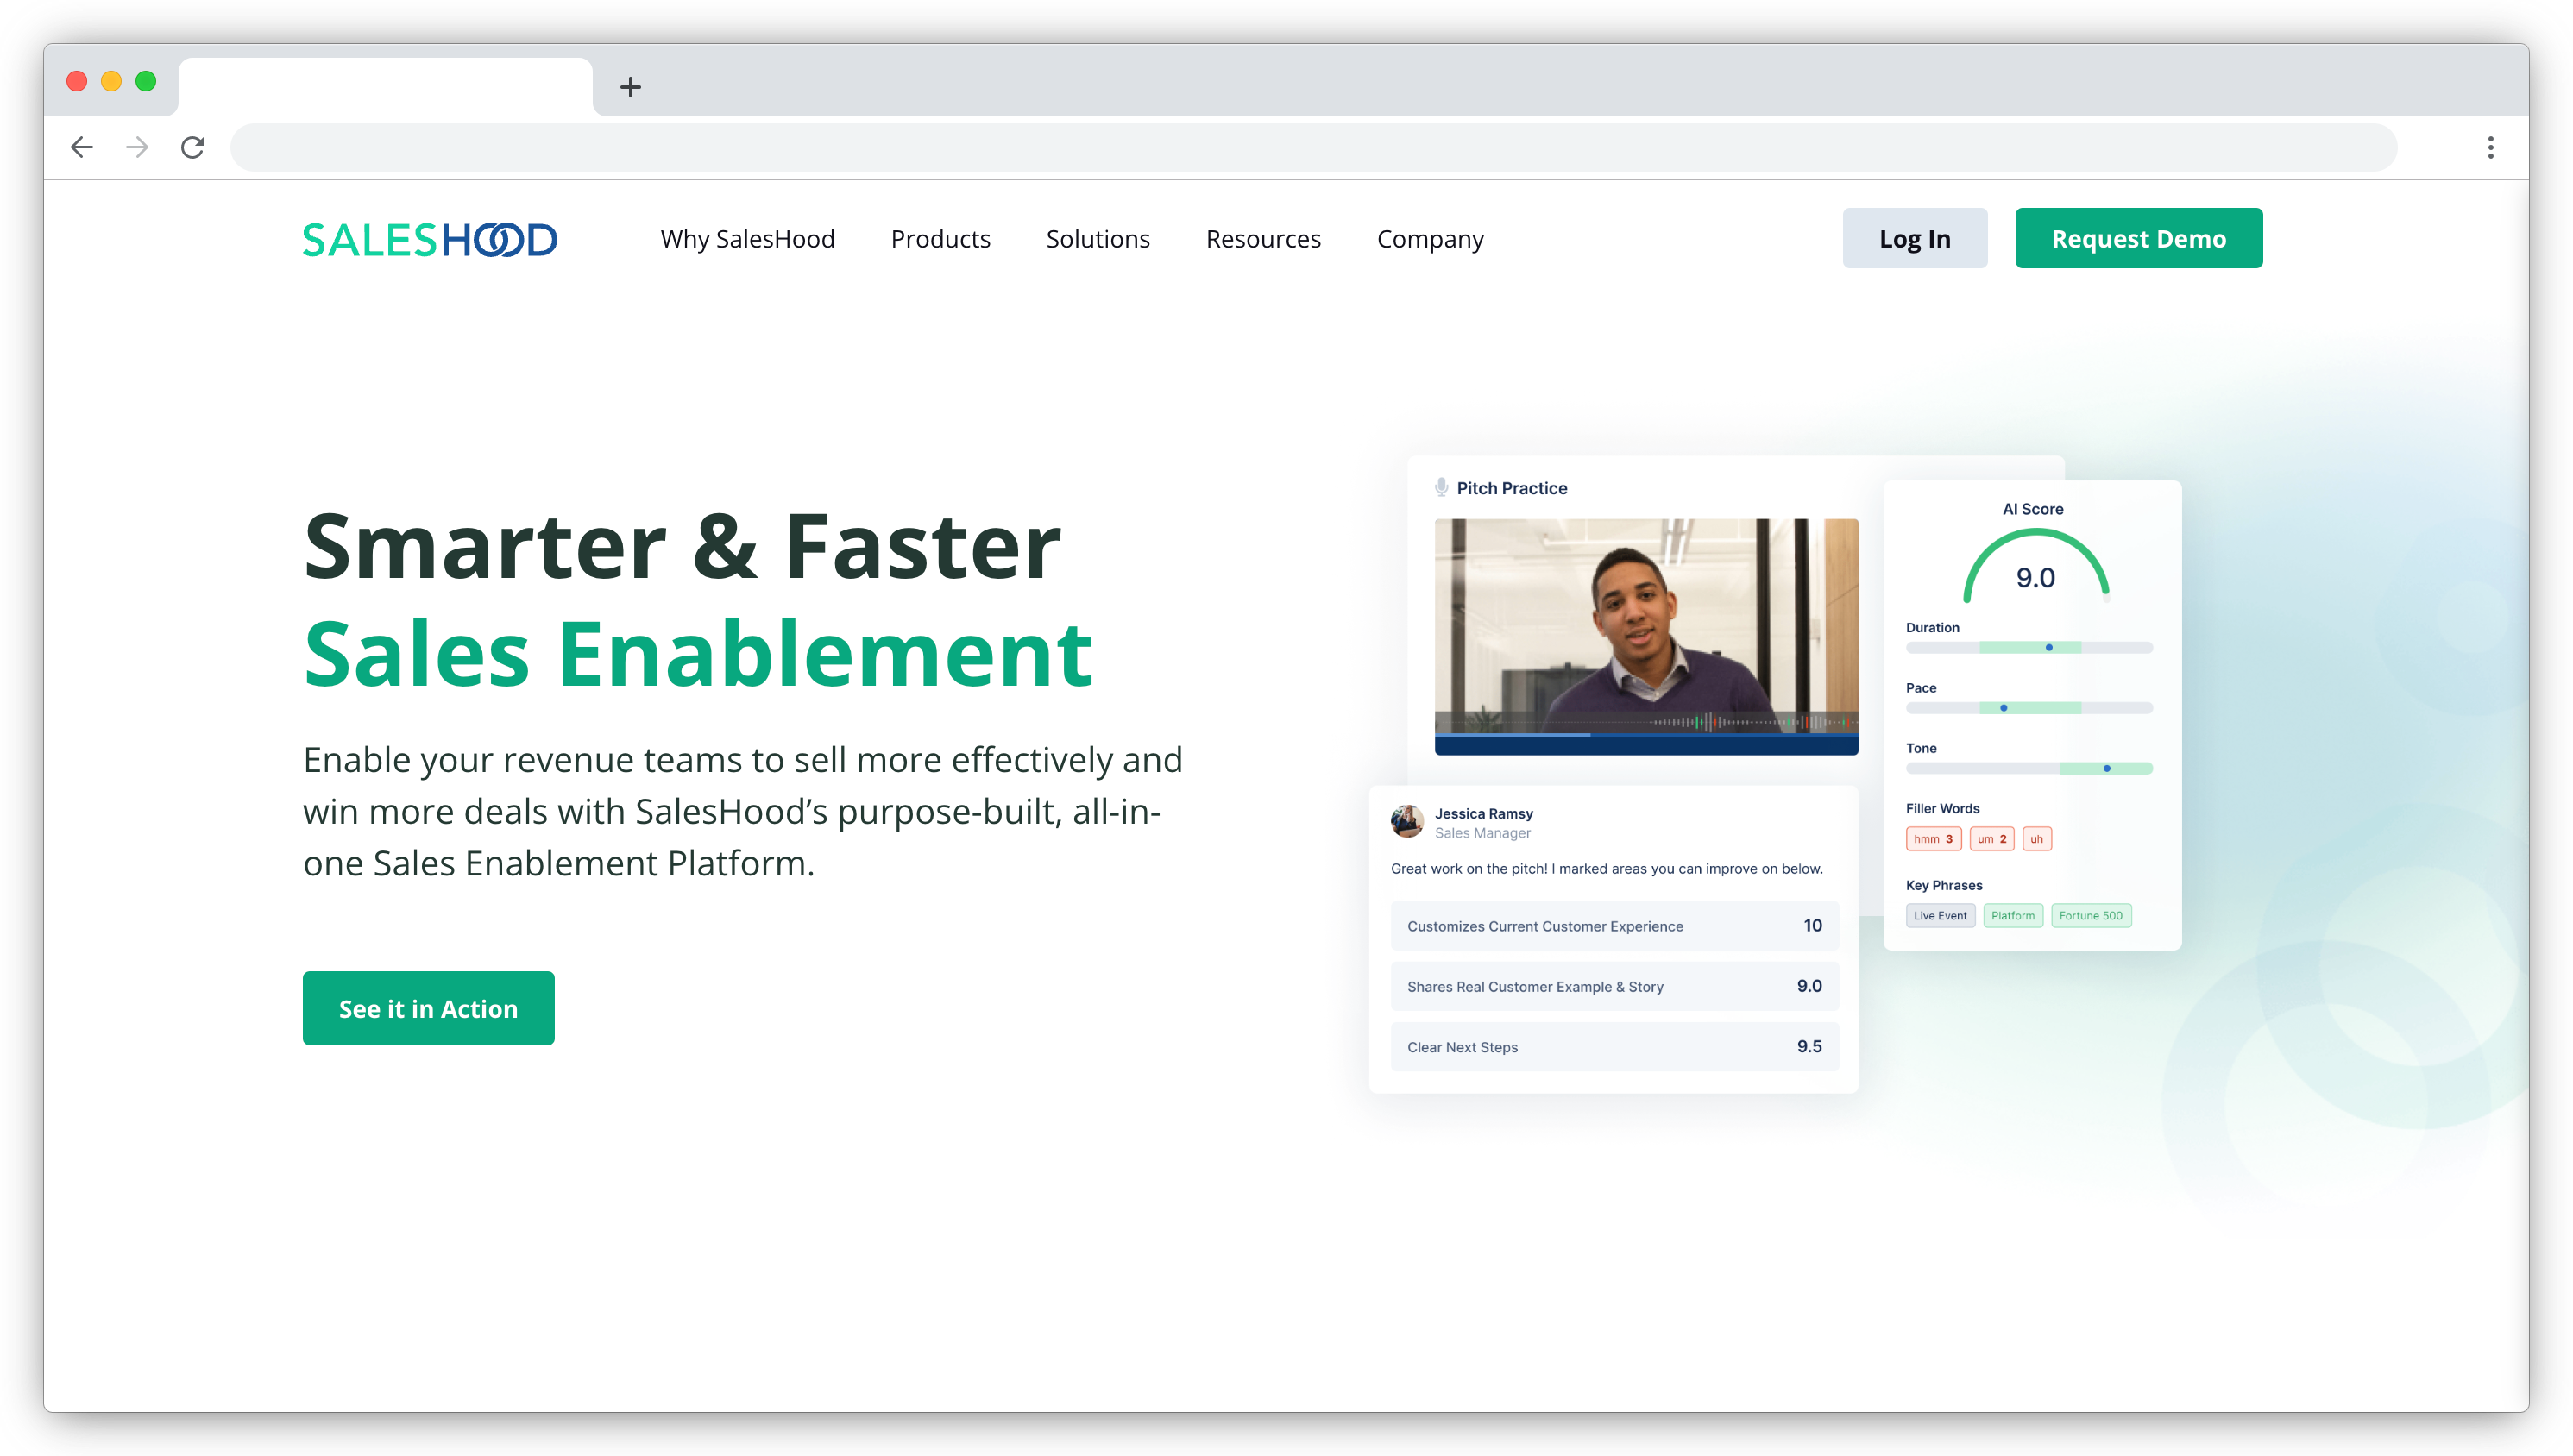Toggle the 'hmm 3' filler word tag

pyautogui.click(x=1933, y=839)
